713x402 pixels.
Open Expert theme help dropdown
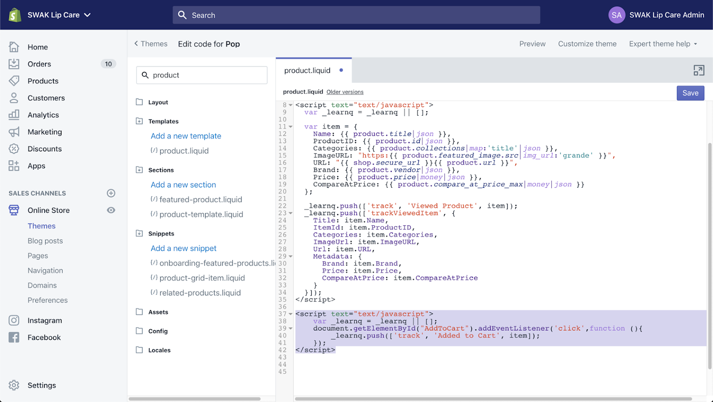coord(663,44)
